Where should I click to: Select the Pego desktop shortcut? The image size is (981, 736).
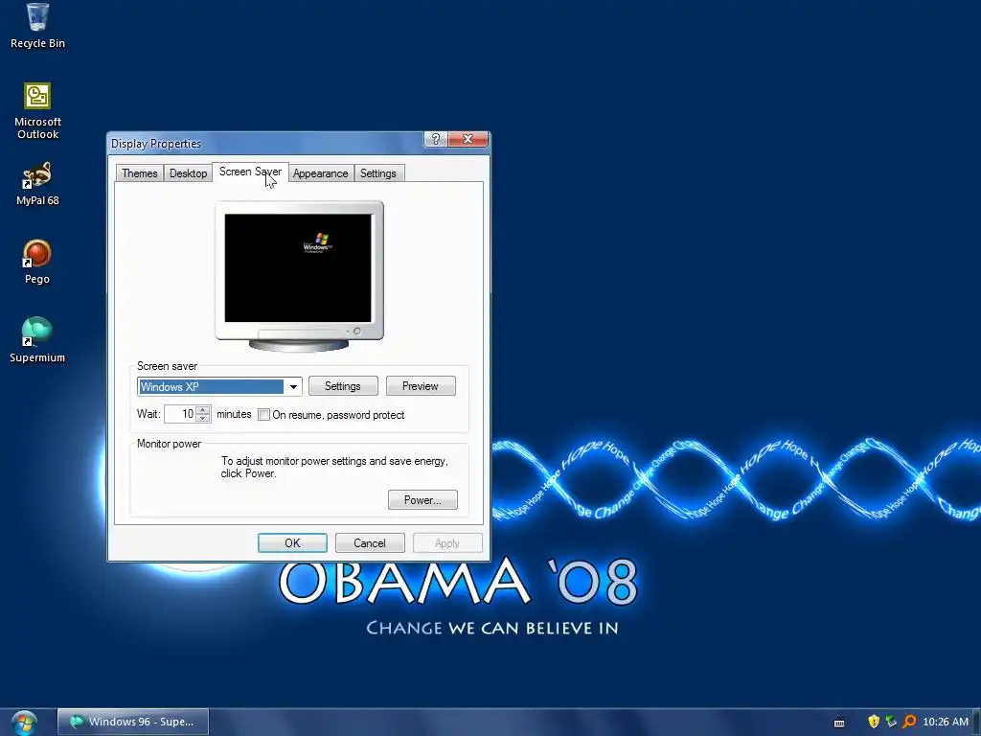point(37,263)
